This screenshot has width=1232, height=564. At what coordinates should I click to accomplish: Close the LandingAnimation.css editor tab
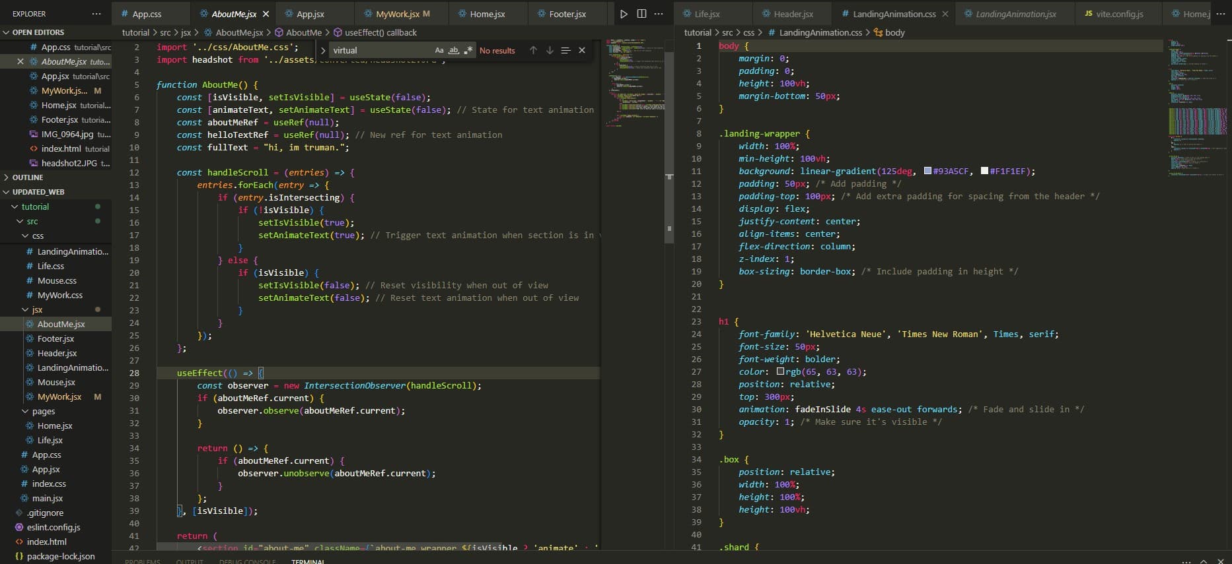click(x=945, y=13)
